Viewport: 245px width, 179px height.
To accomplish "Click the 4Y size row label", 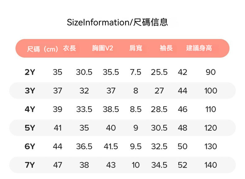I will (30, 109).
